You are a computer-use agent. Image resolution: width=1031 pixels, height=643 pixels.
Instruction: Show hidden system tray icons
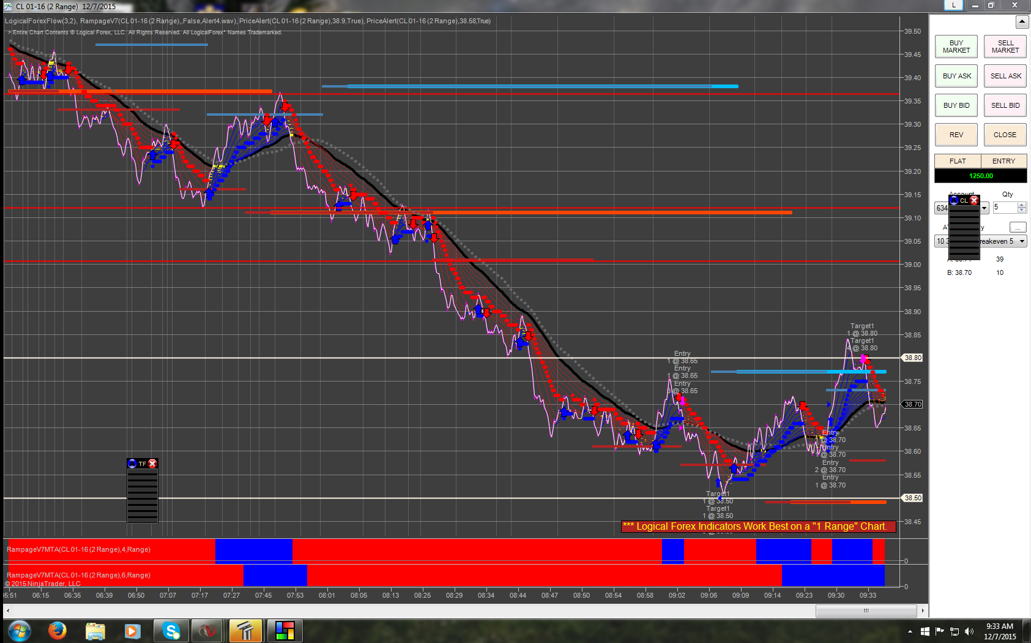coord(910,631)
